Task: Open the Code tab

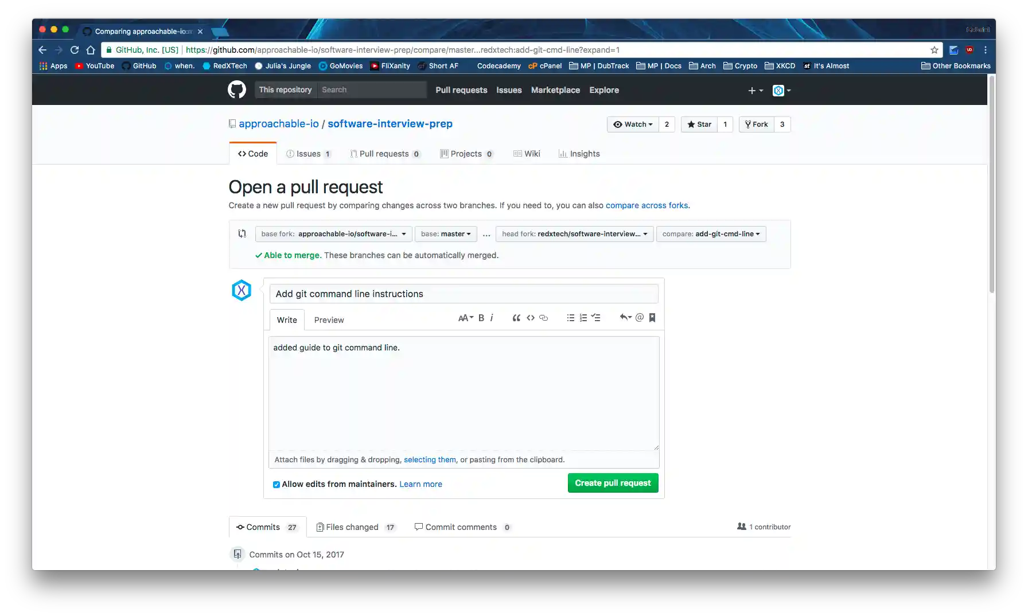Action: [253, 154]
